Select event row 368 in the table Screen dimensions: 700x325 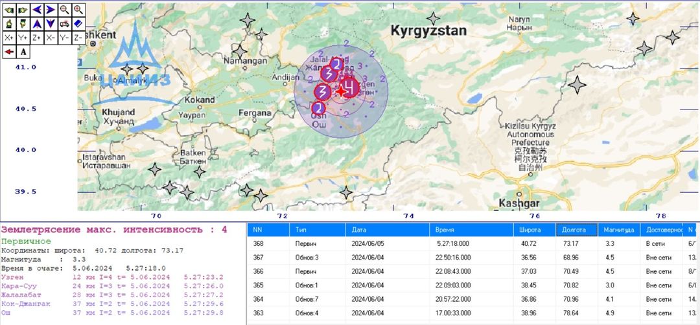click(x=473, y=244)
